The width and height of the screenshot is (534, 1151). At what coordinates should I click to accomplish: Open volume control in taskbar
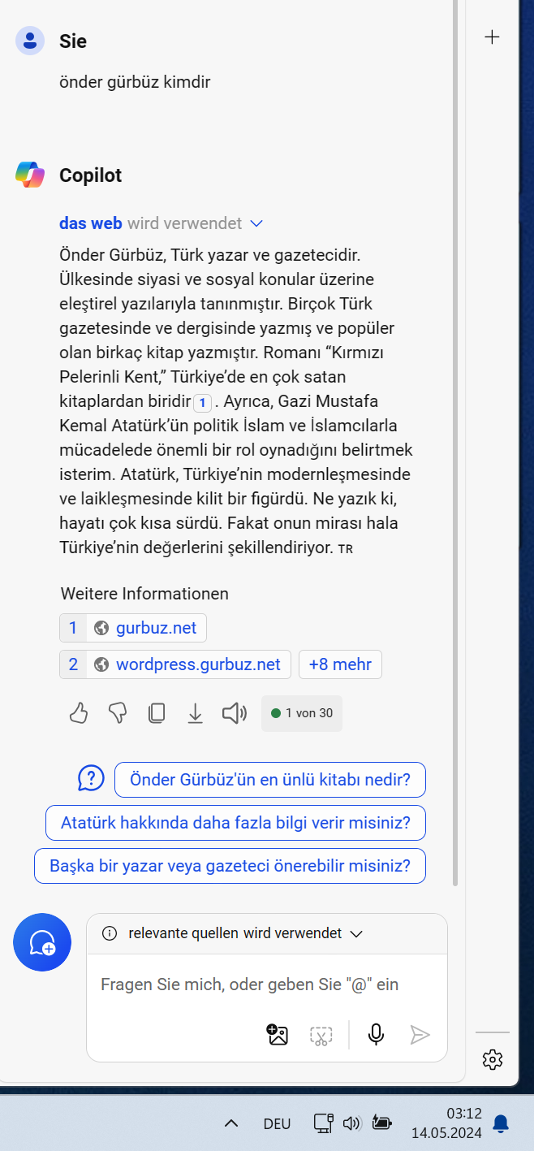(x=351, y=1123)
